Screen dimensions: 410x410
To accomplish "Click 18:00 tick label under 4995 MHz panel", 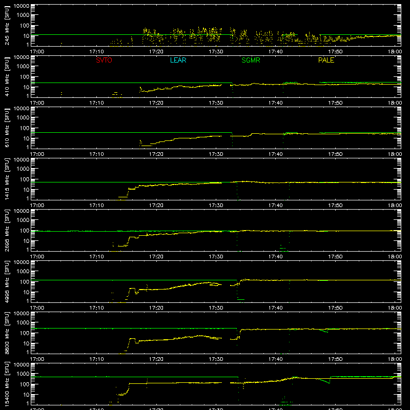I will click(395, 308).
